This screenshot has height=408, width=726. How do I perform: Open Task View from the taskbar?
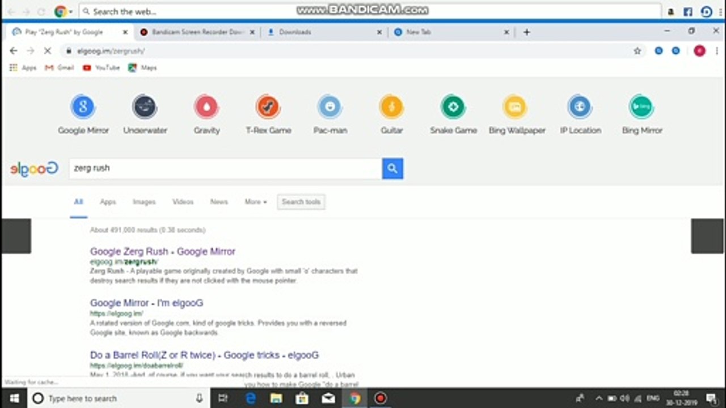coord(223,398)
